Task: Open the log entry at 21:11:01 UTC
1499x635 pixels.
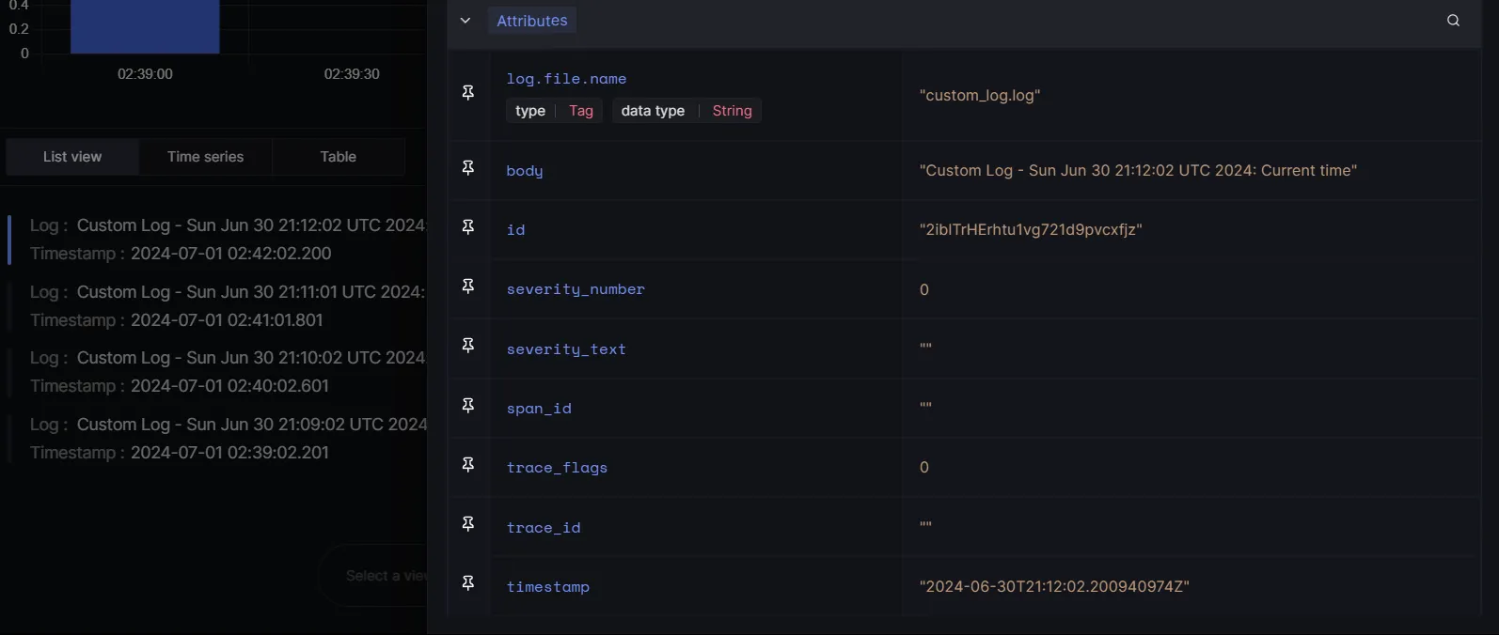Action: pyautogui.click(x=218, y=306)
